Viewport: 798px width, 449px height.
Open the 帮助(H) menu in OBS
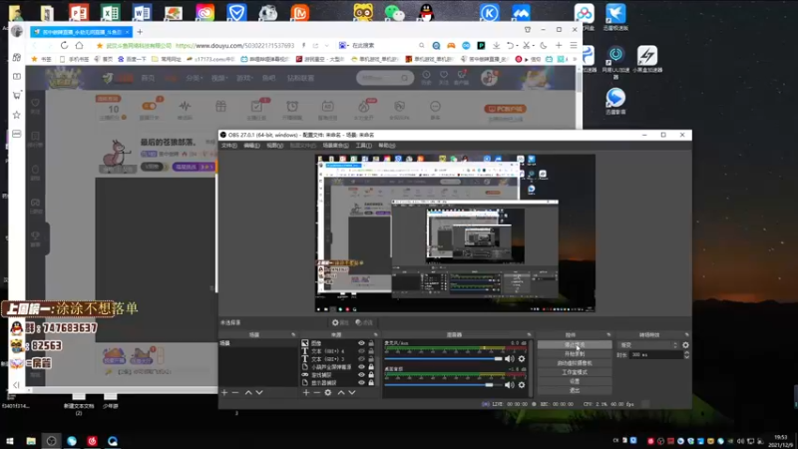pos(387,146)
